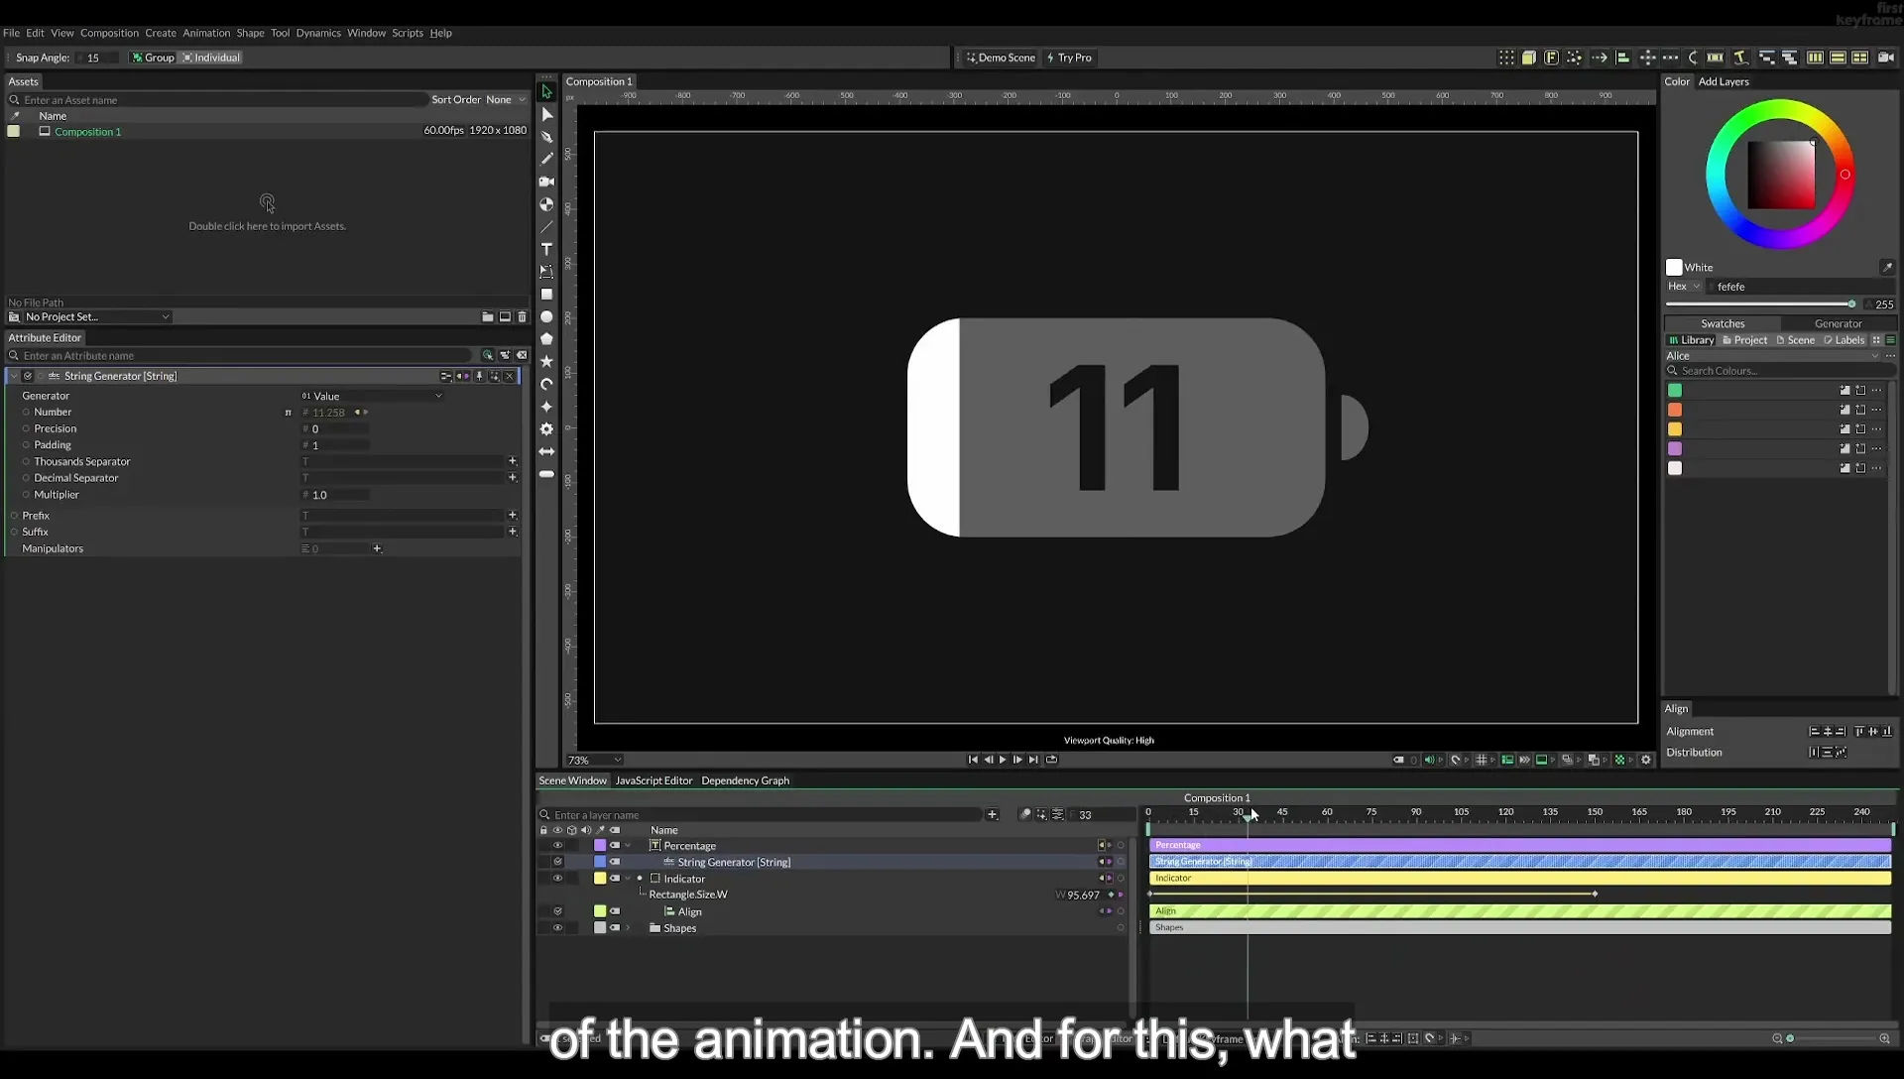The width and height of the screenshot is (1904, 1079).
Task: Click the eyedropper color picker icon
Action: (1887, 267)
